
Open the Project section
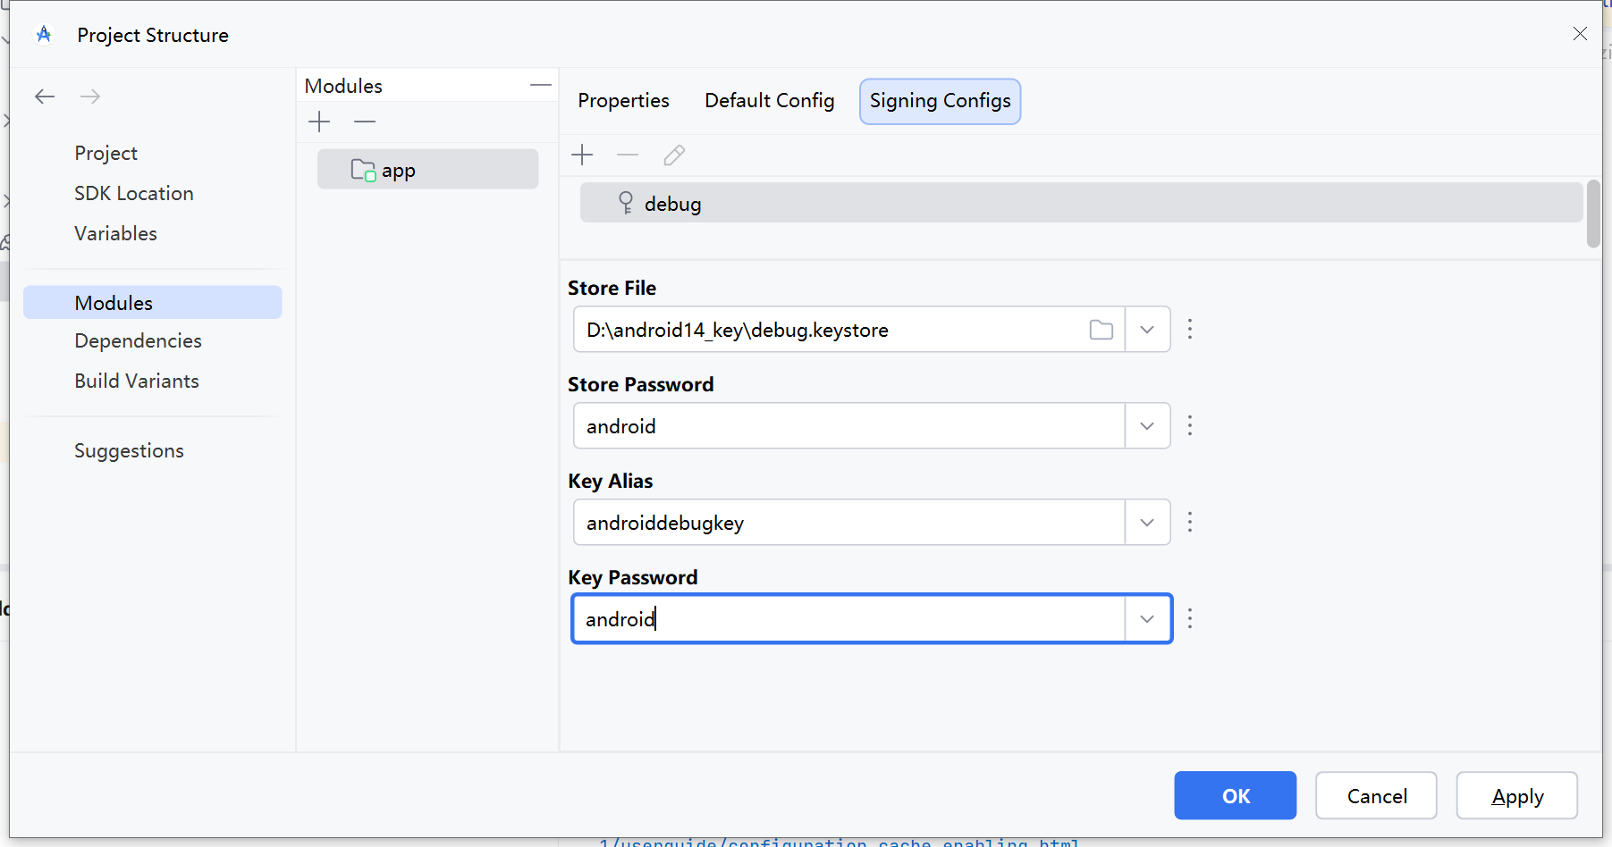coord(106,154)
